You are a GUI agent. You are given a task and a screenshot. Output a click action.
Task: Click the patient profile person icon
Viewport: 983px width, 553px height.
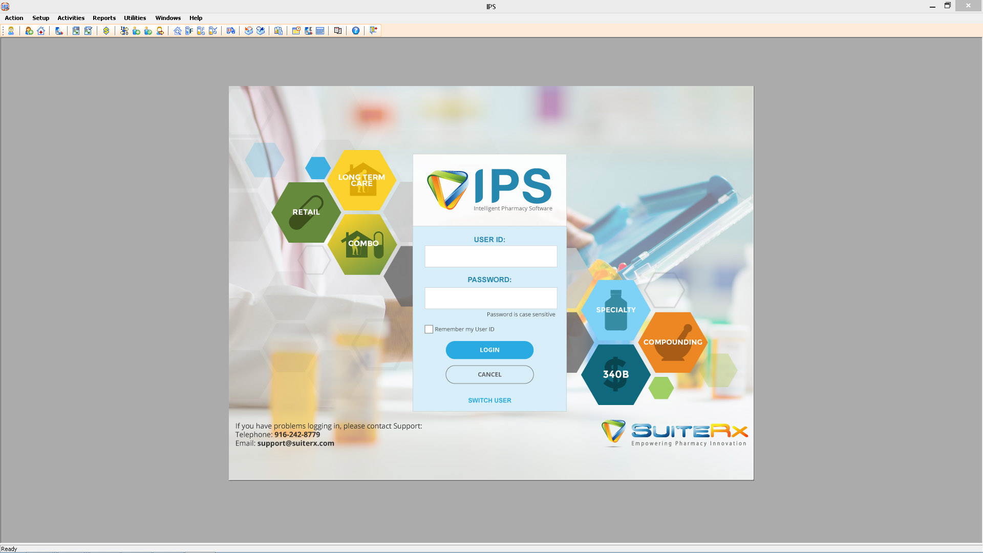pyautogui.click(x=11, y=31)
